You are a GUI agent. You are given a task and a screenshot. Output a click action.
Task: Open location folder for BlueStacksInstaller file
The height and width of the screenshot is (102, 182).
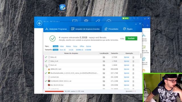click(x=104, y=73)
